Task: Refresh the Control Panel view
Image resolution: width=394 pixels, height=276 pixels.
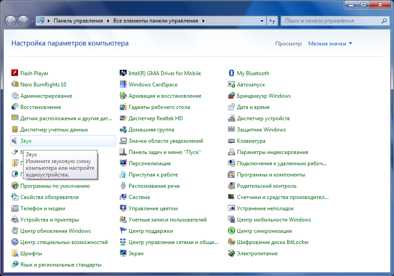Action: [x=272, y=21]
